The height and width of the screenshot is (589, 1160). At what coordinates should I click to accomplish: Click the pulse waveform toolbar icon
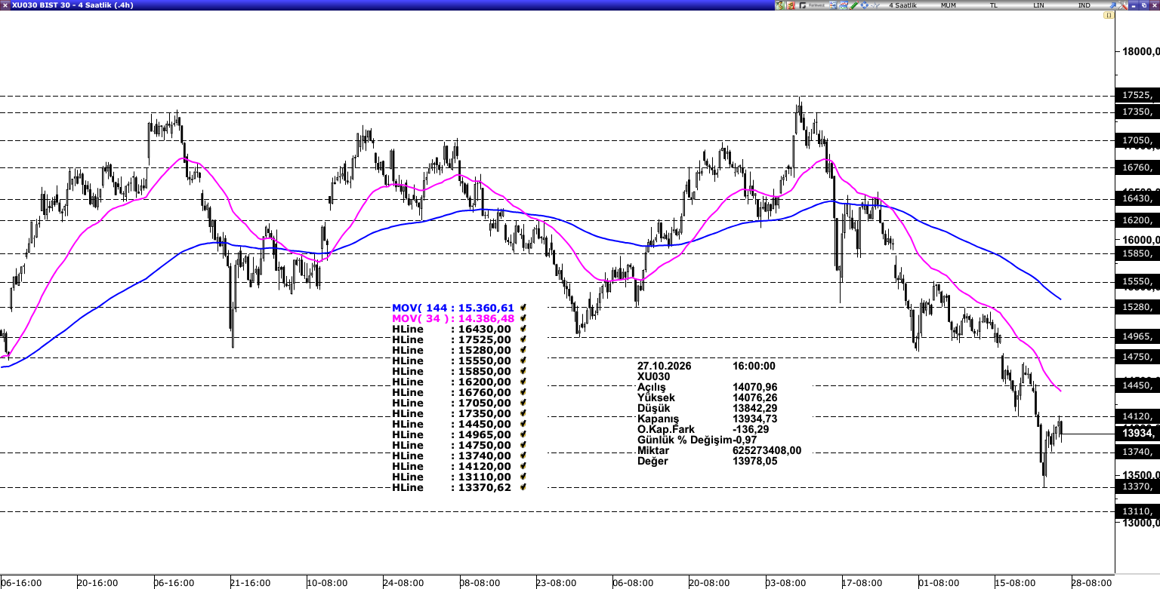click(x=875, y=5)
